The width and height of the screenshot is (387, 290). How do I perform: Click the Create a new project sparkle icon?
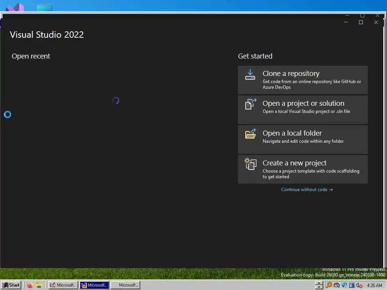tap(251, 164)
